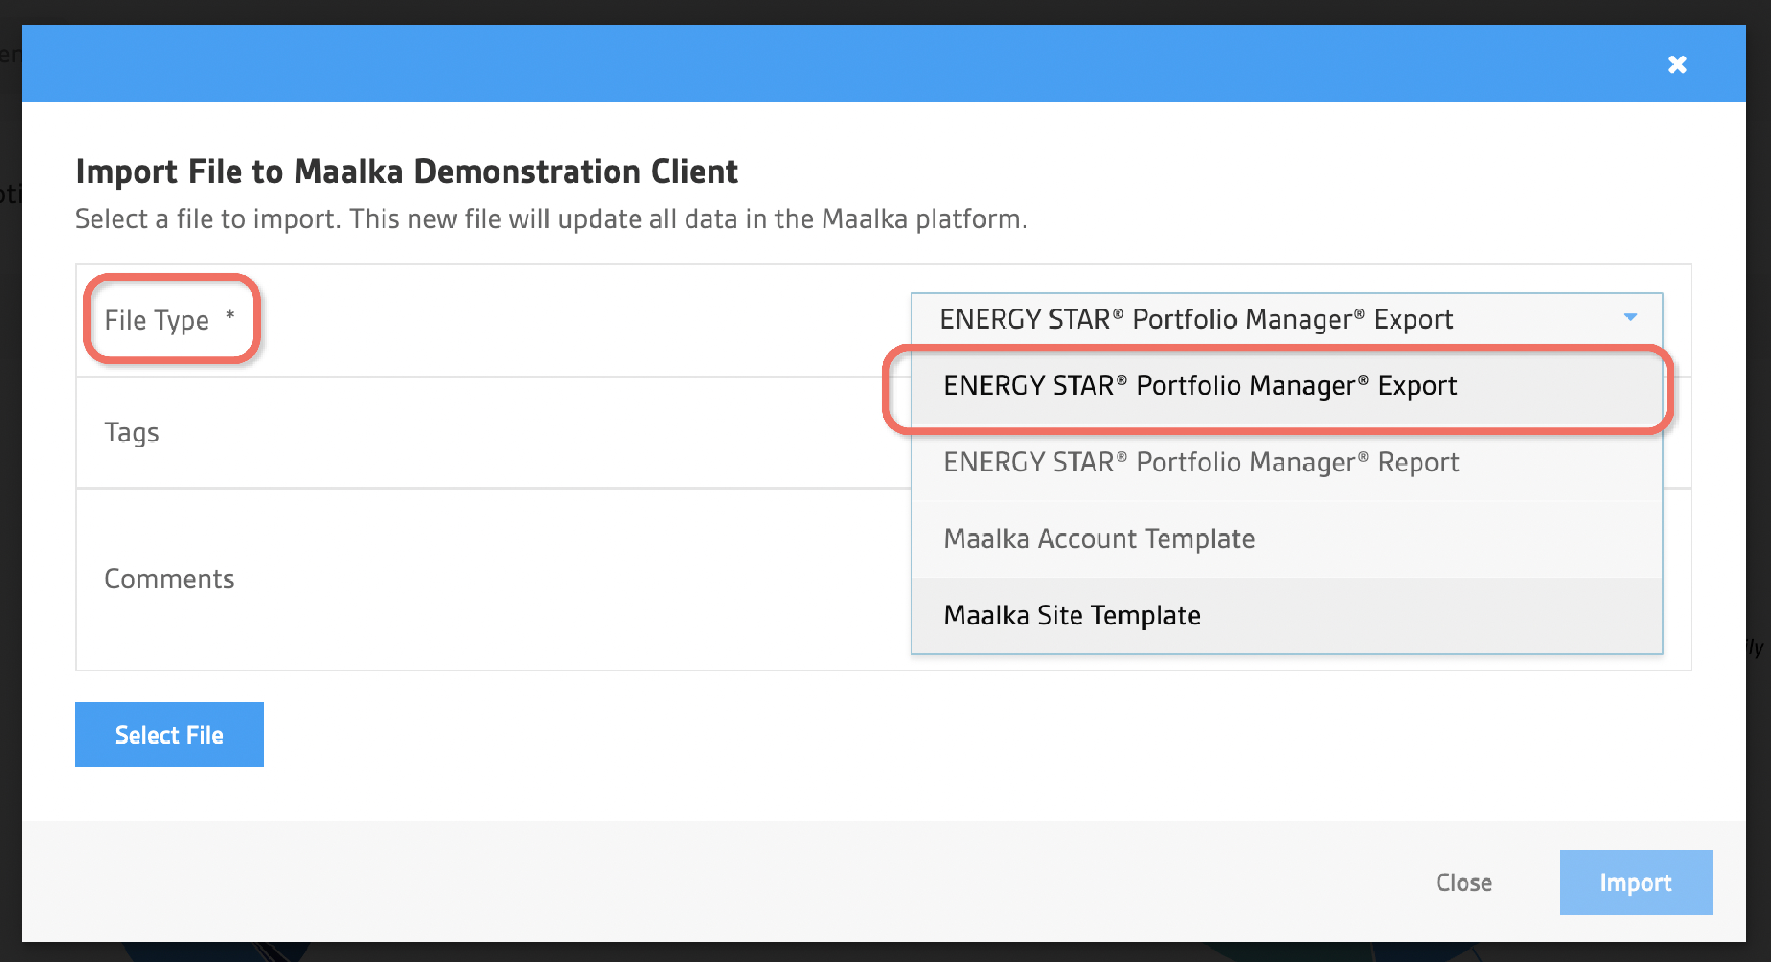Click the instruction text about selecting a file

pyautogui.click(x=551, y=219)
